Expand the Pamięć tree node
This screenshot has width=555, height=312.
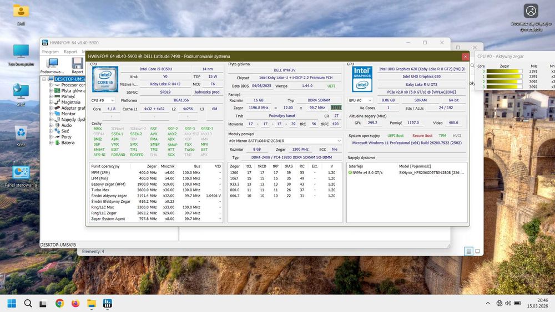(x=51, y=96)
